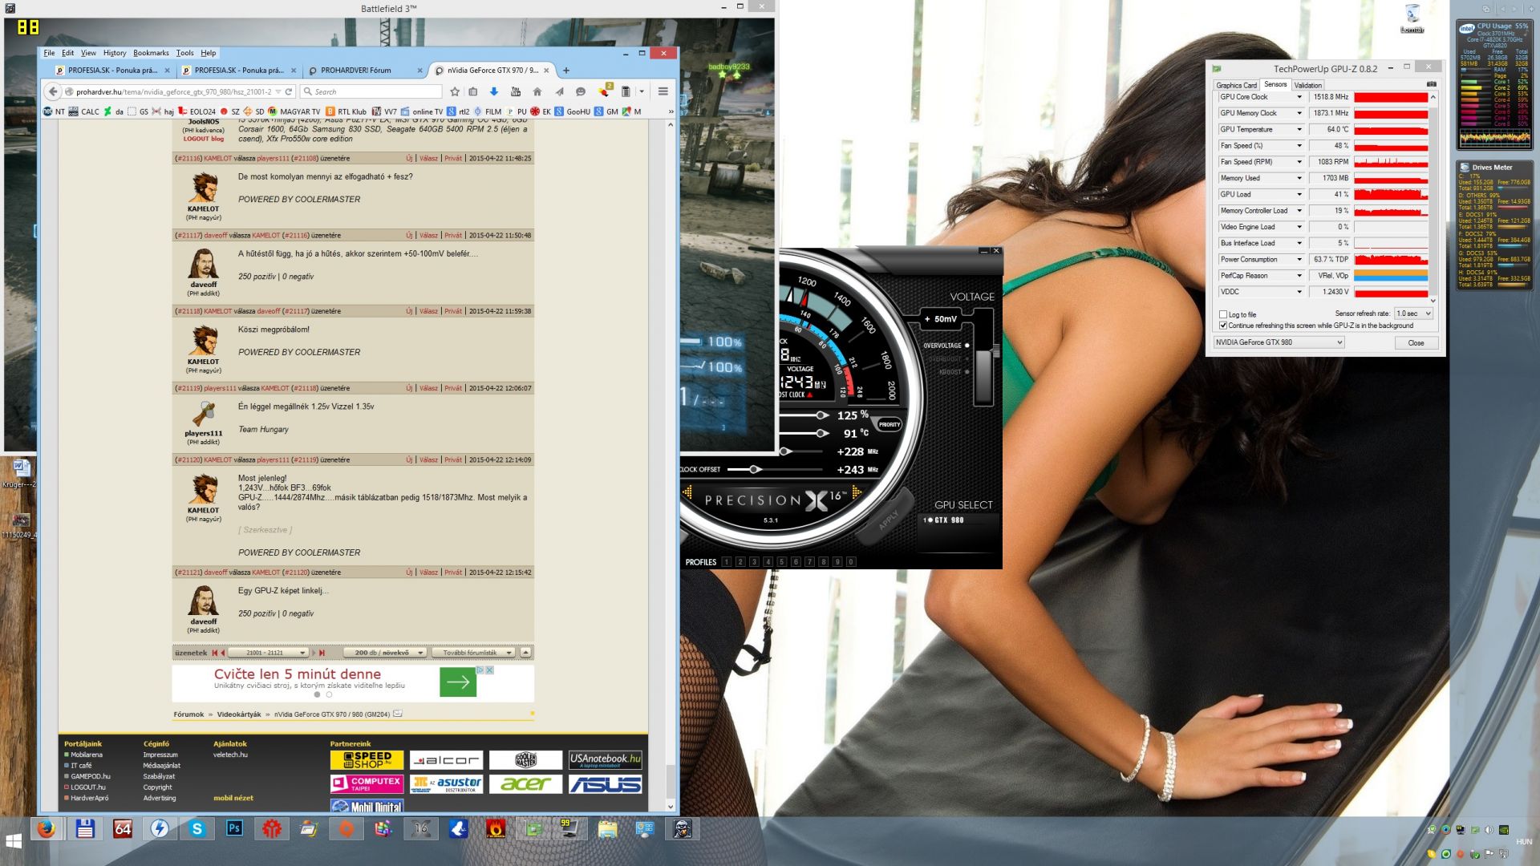Open the Sensor refresh rate combo box
The image size is (1540, 866).
point(1413,314)
